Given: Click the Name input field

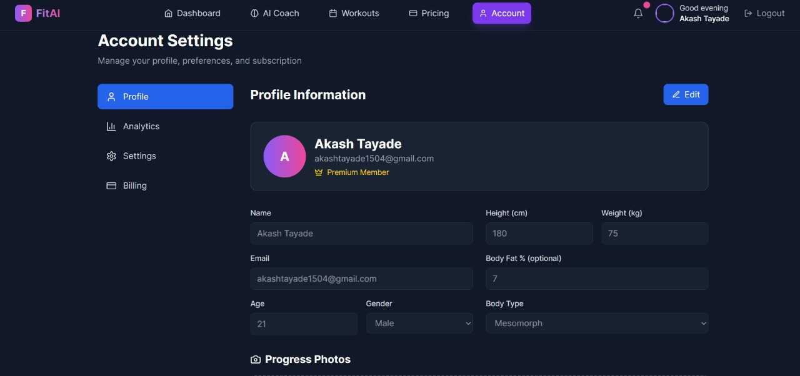Looking at the screenshot, I should (361, 234).
